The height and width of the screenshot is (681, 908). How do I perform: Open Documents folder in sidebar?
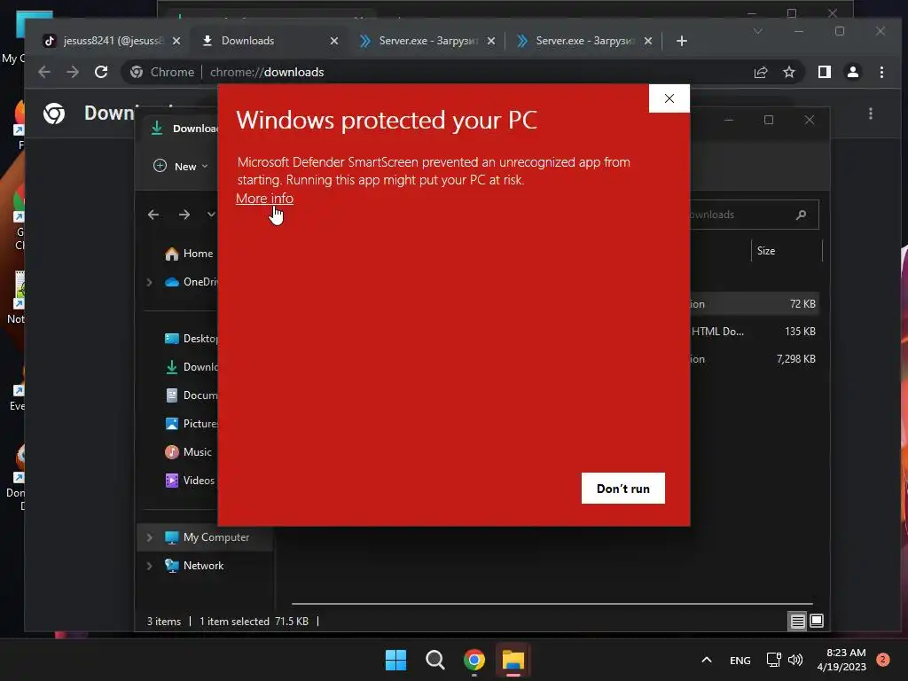point(192,395)
